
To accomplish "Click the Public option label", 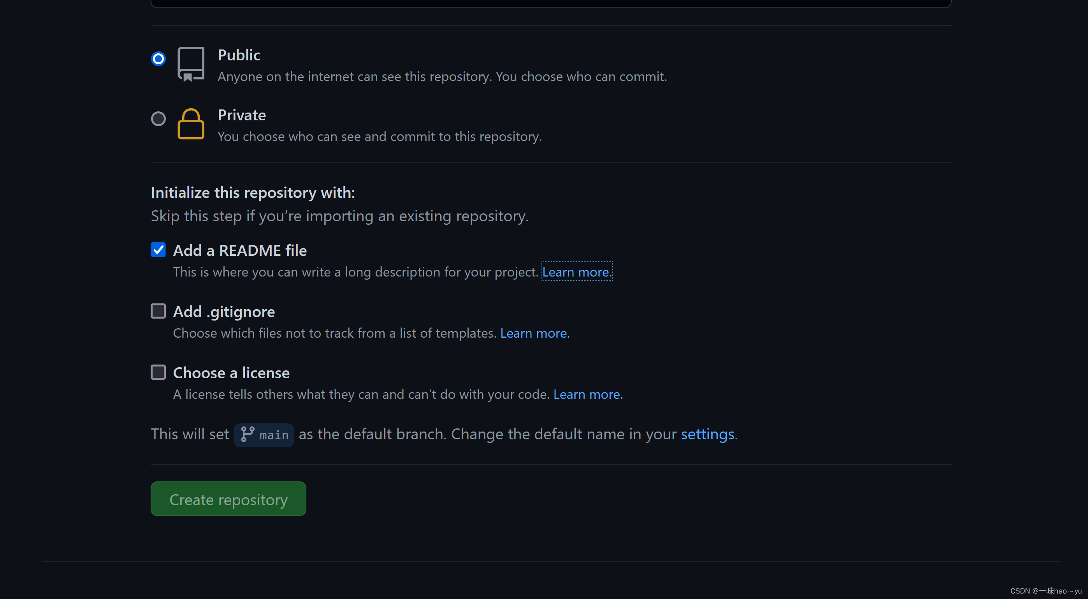I will [239, 55].
